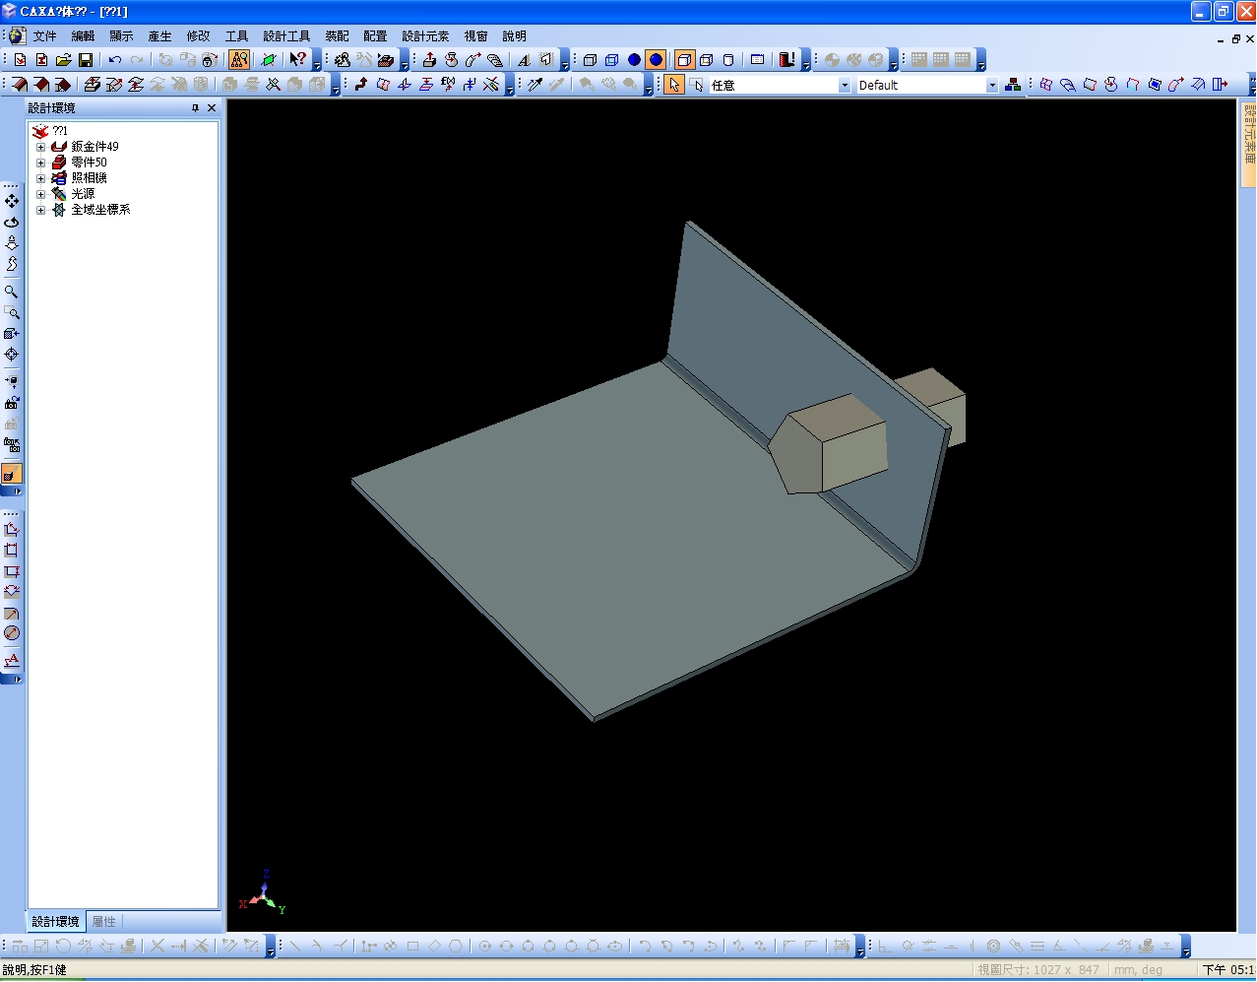
Task: Undo the last action
Action: pos(115,60)
